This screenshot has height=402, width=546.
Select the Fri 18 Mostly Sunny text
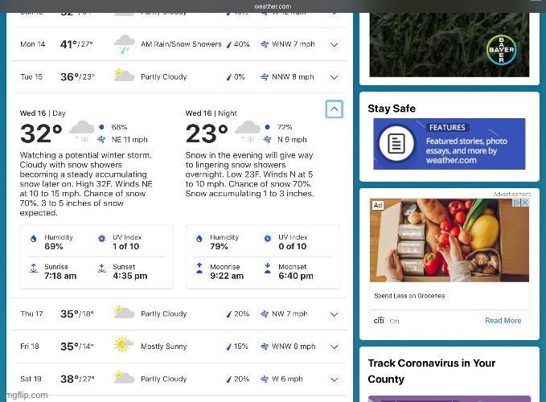[x=164, y=347]
